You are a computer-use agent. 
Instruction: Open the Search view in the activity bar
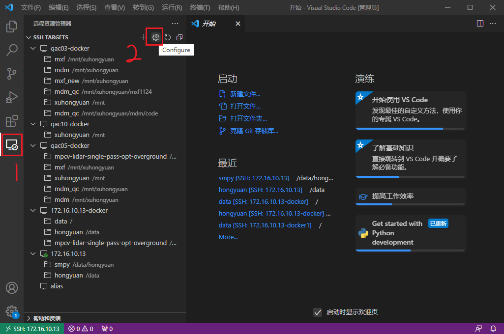(x=12, y=50)
